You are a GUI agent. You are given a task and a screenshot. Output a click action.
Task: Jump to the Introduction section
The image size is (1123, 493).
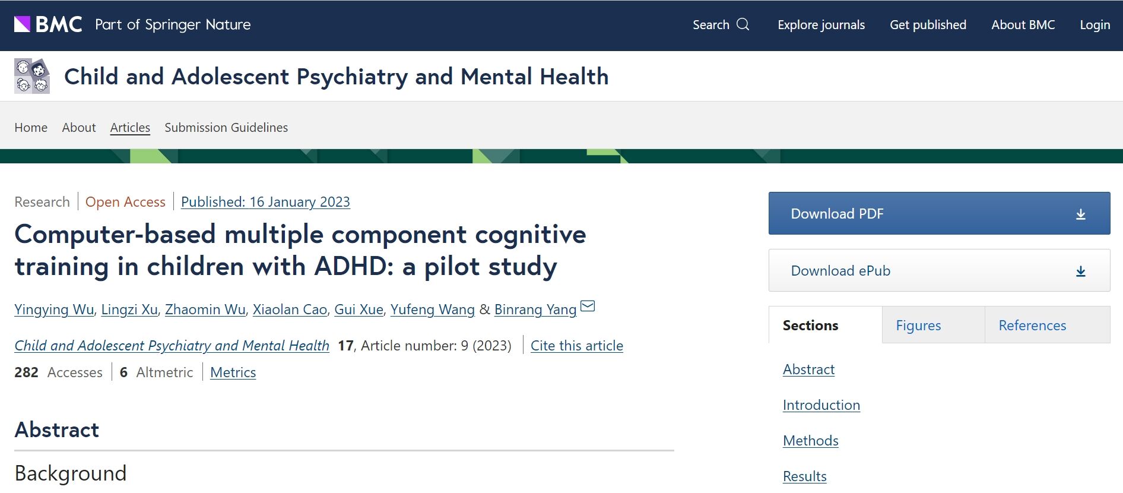click(x=821, y=405)
